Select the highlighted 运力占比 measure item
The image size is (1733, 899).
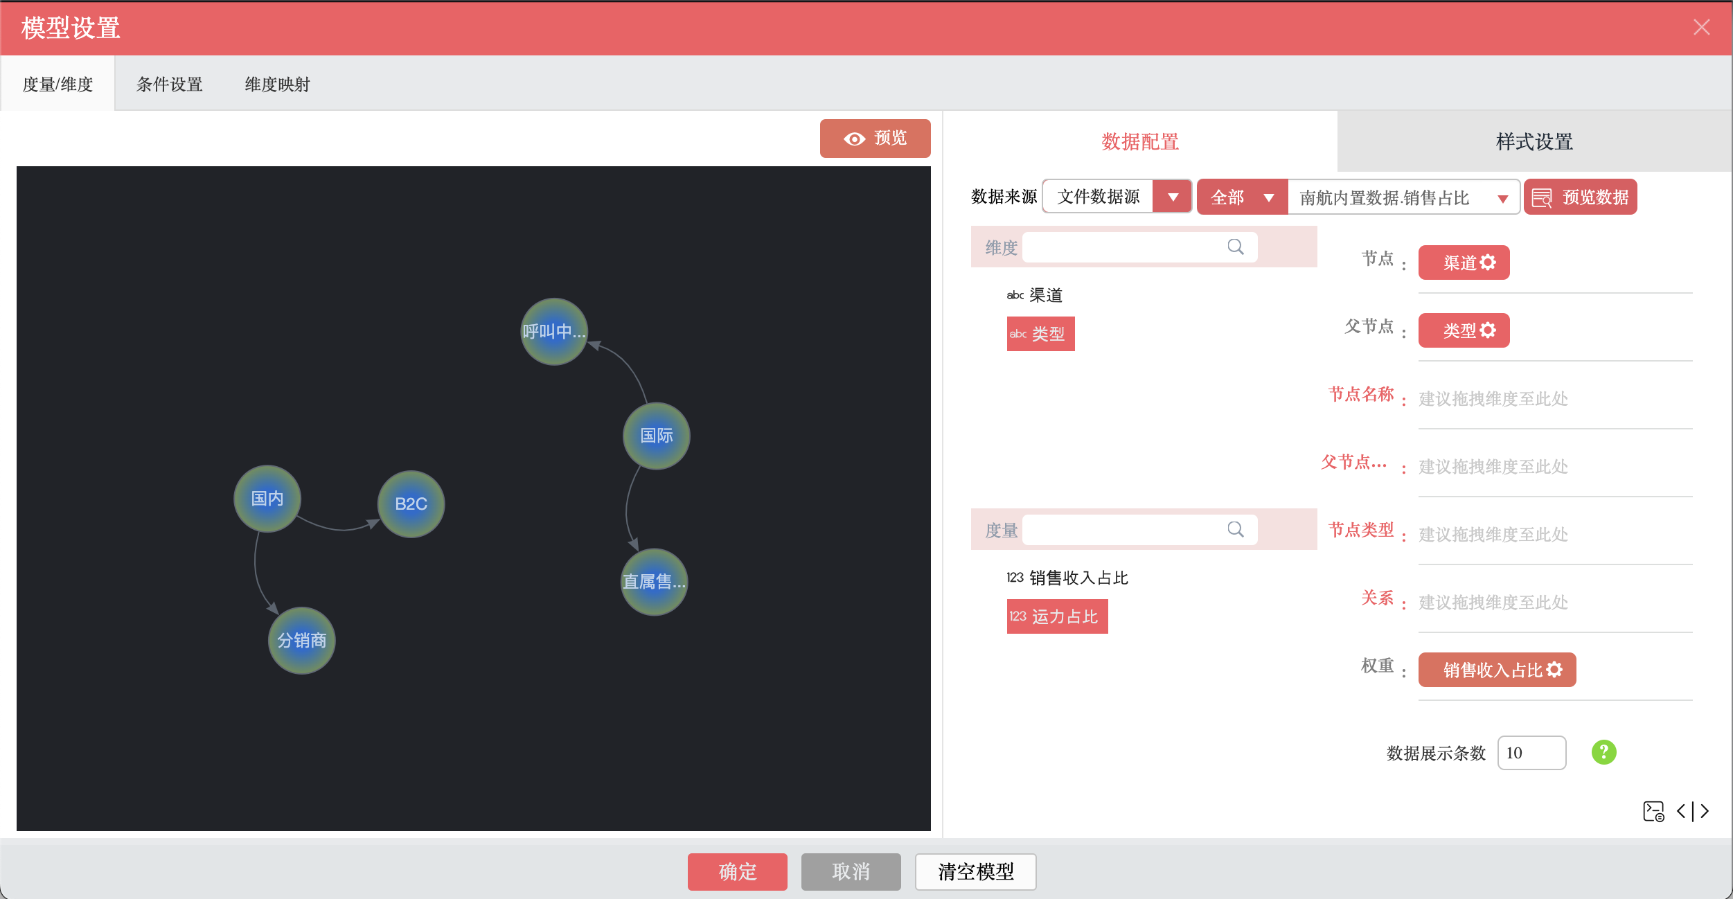(x=1057, y=616)
